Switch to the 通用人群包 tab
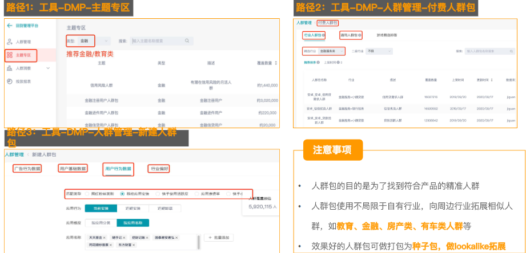The image size is (526, 253). (351, 35)
